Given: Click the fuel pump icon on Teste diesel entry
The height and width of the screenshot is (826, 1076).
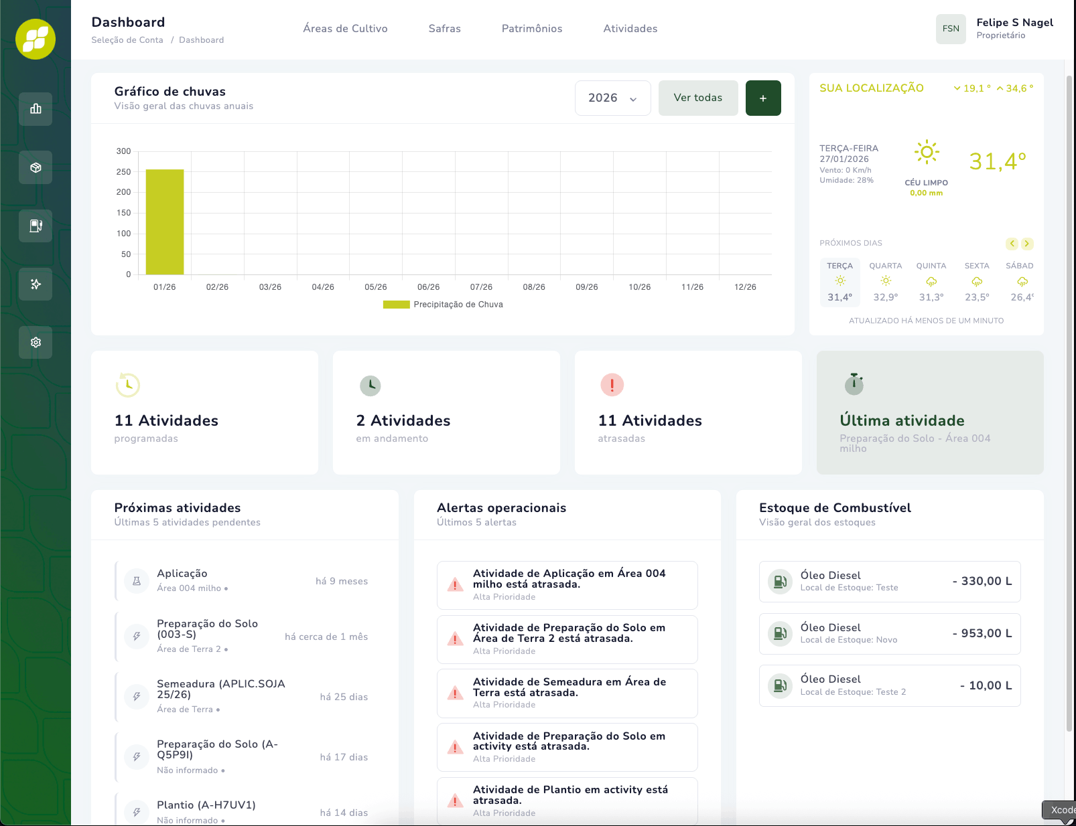Looking at the screenshot, I should pos(779,581).
